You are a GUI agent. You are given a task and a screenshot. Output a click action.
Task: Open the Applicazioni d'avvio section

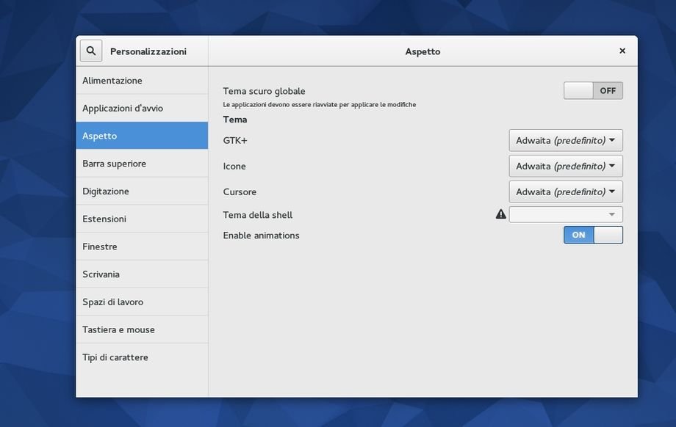tap(142, 109)
